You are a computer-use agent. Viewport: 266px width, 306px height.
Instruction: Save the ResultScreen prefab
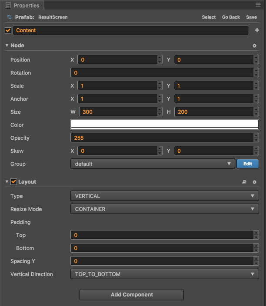point(251,17)
